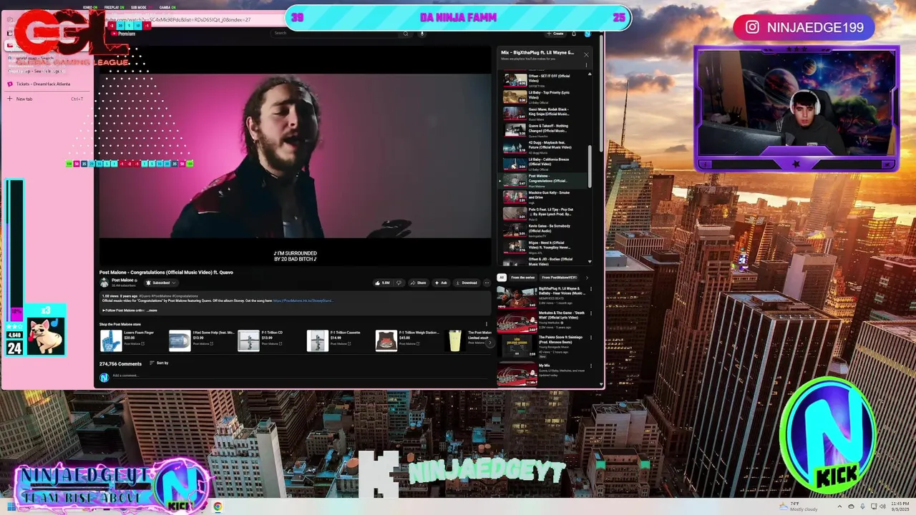Open F-1 Trillion CD store item
Viewport: 916px width, 515px height.
[266, 340]
